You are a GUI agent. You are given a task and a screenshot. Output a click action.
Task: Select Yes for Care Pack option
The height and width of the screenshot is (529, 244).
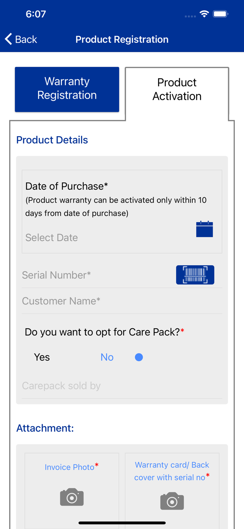tap(42, 357)
